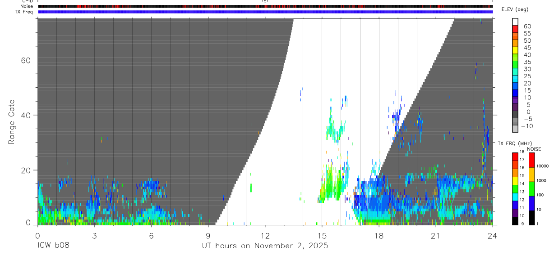Click the range gate tick label 60
Image resolution: width=554 pixels, height=255 pixels.
coord(27,60)
